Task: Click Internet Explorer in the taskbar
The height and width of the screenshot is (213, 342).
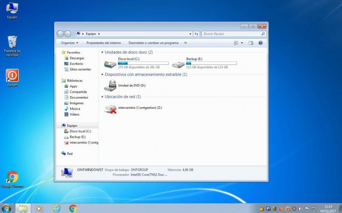Action: point(56,208)
